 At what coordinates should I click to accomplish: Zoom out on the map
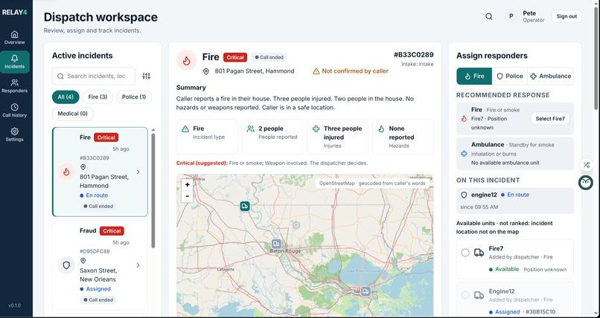tap(187, 196)
